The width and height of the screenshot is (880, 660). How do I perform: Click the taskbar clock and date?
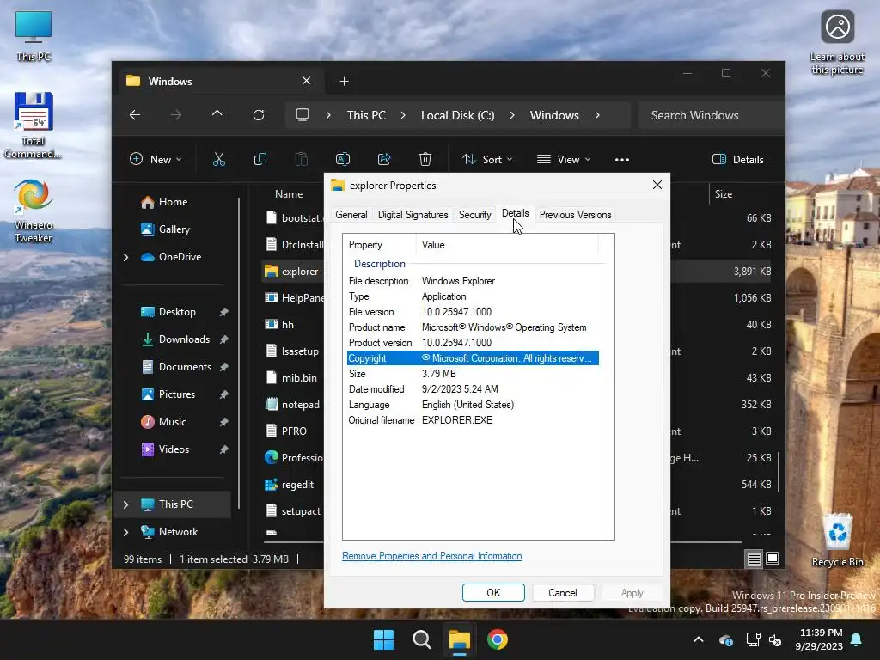click(x=819, y=639)
